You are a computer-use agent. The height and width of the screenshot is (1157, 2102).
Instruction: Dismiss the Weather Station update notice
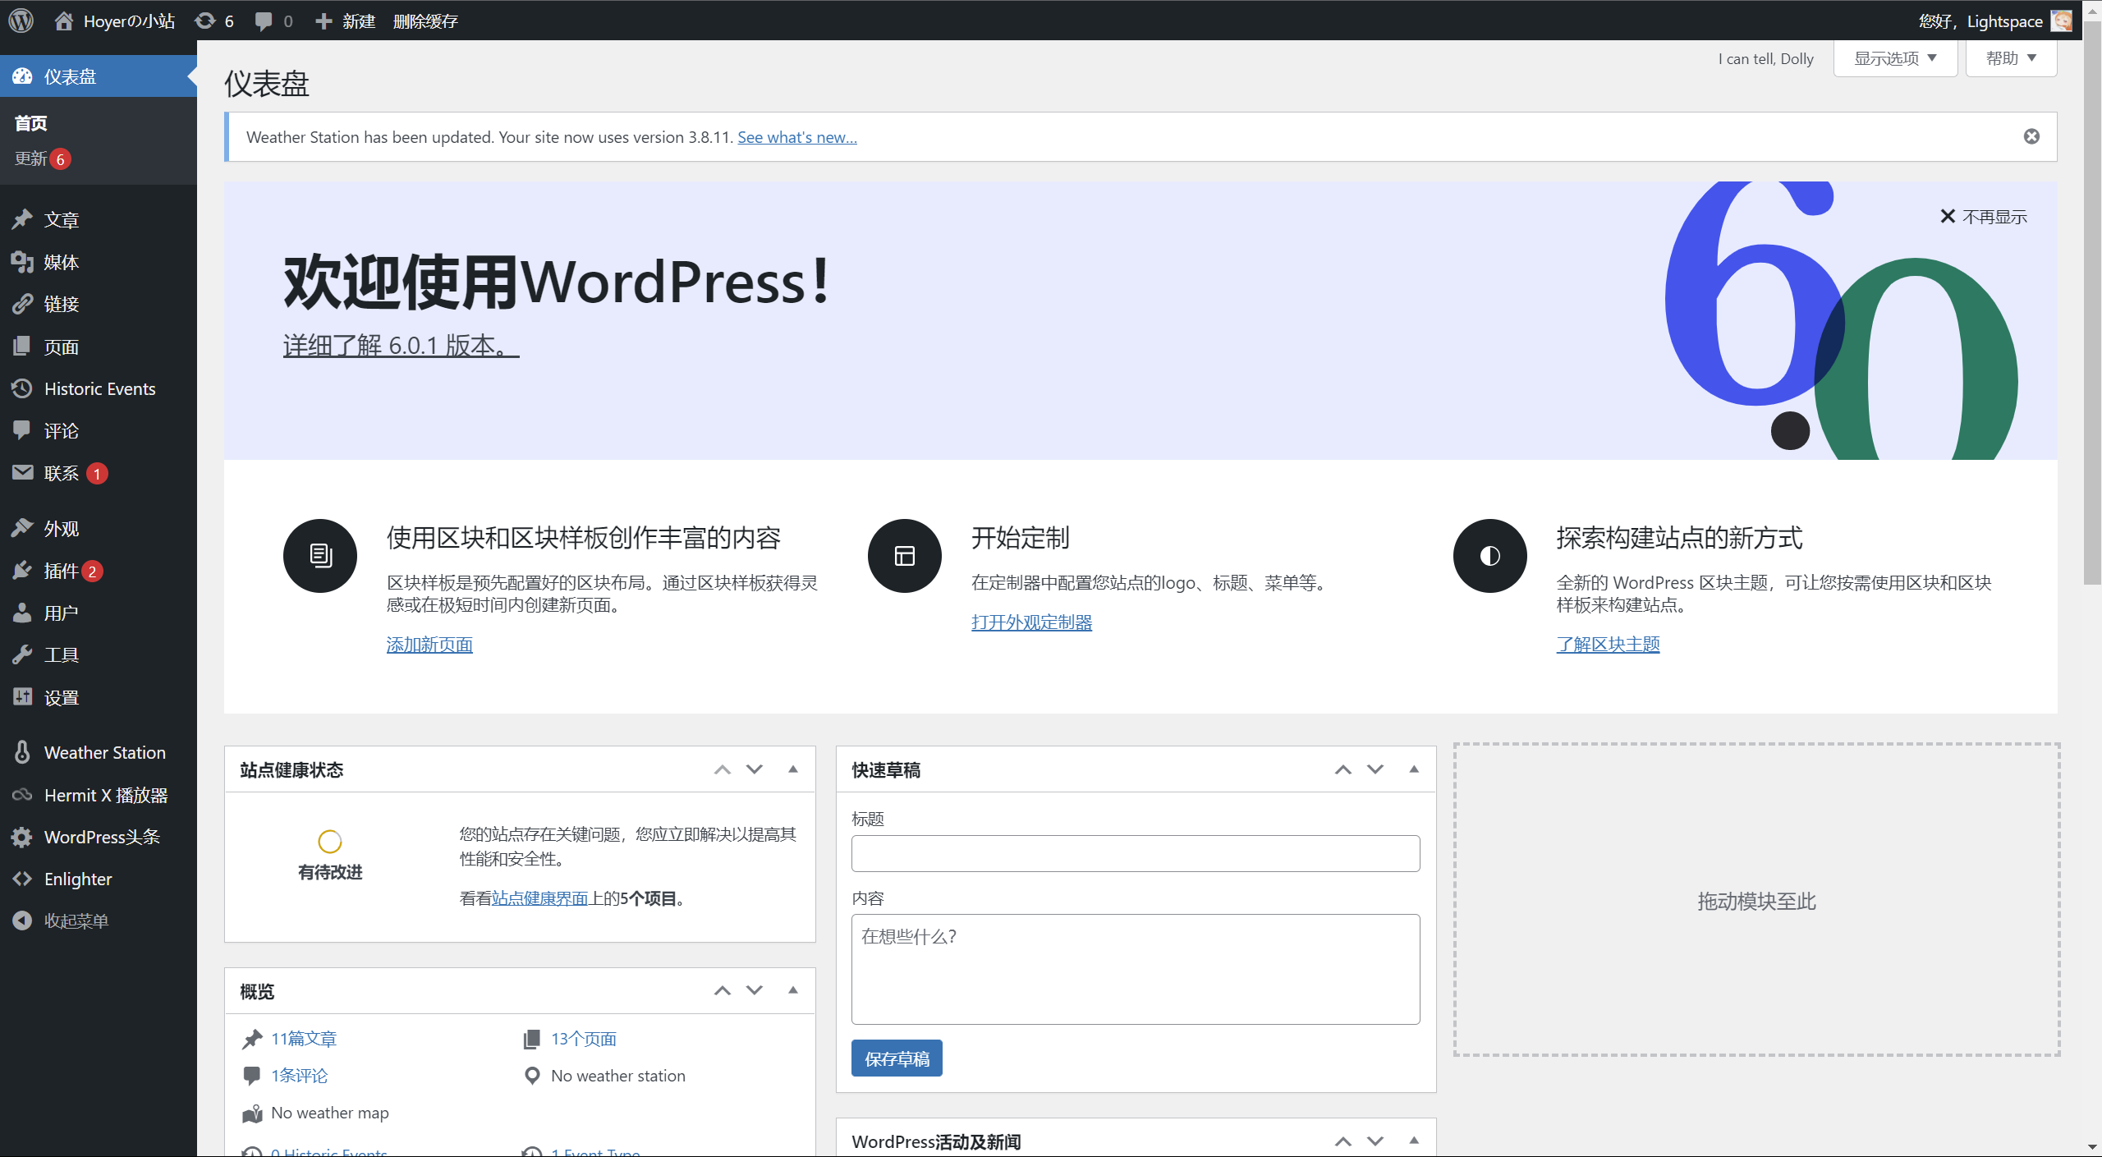[x=2031, y=136]
